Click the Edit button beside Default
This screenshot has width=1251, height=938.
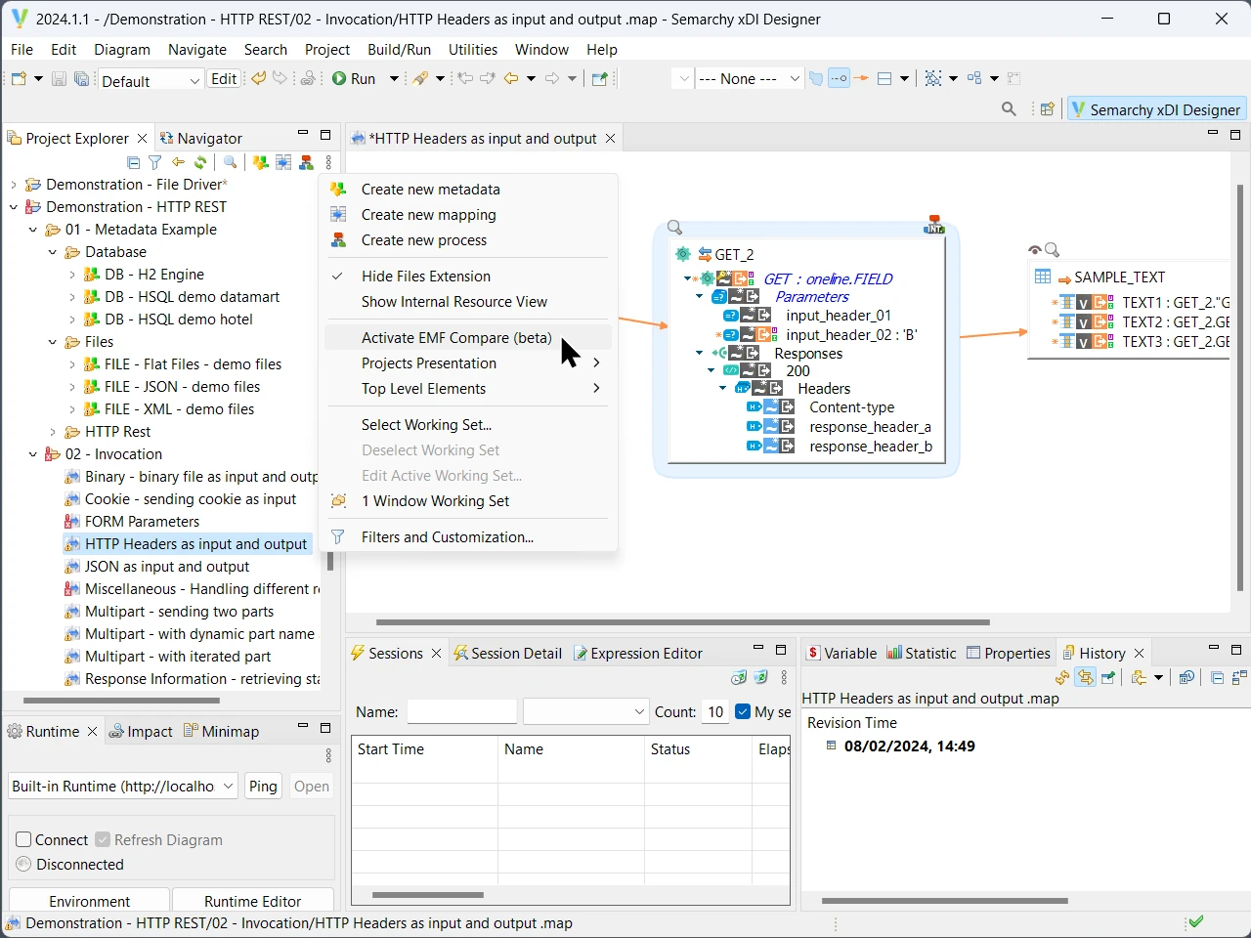coord(223,79)
